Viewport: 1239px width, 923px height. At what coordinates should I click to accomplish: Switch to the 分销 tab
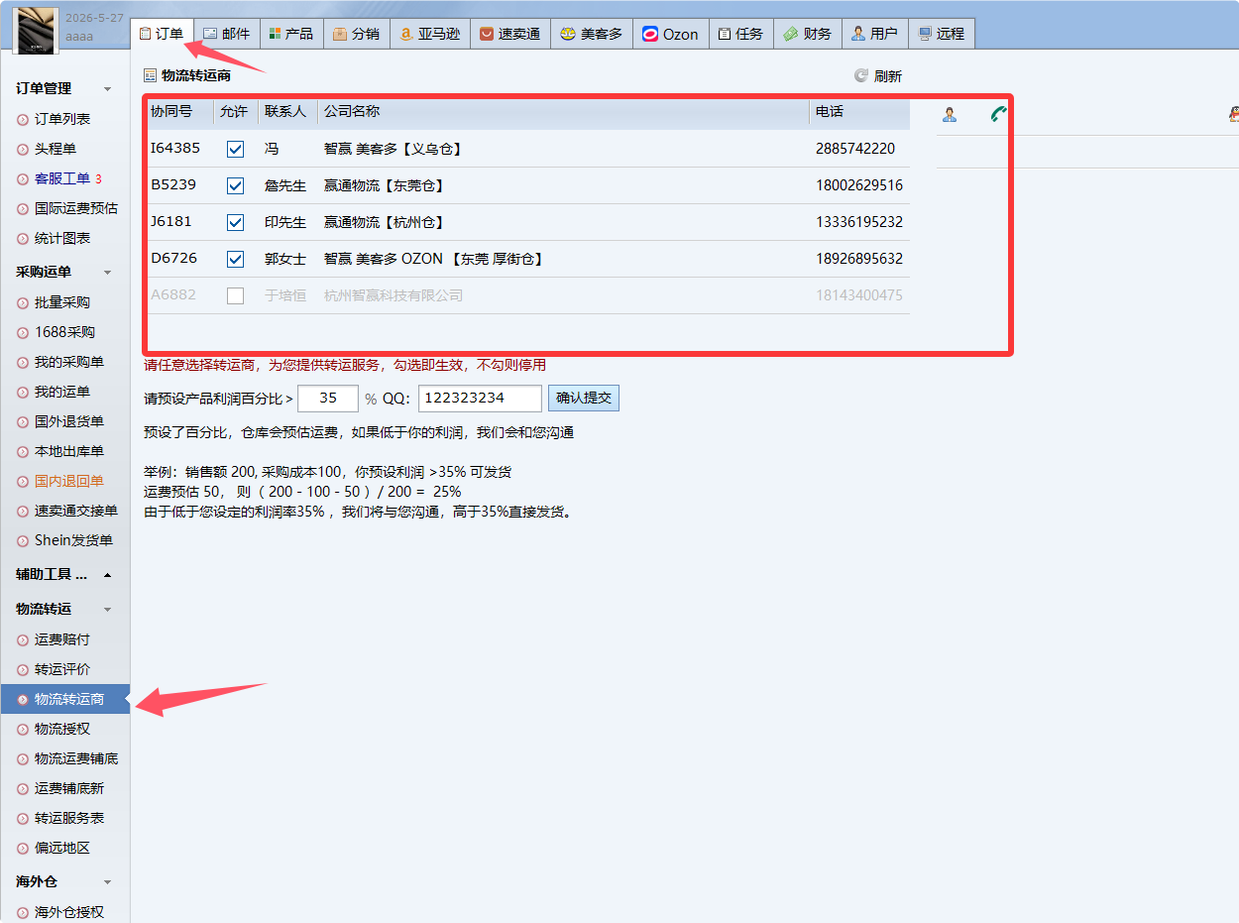pos(357,34)
